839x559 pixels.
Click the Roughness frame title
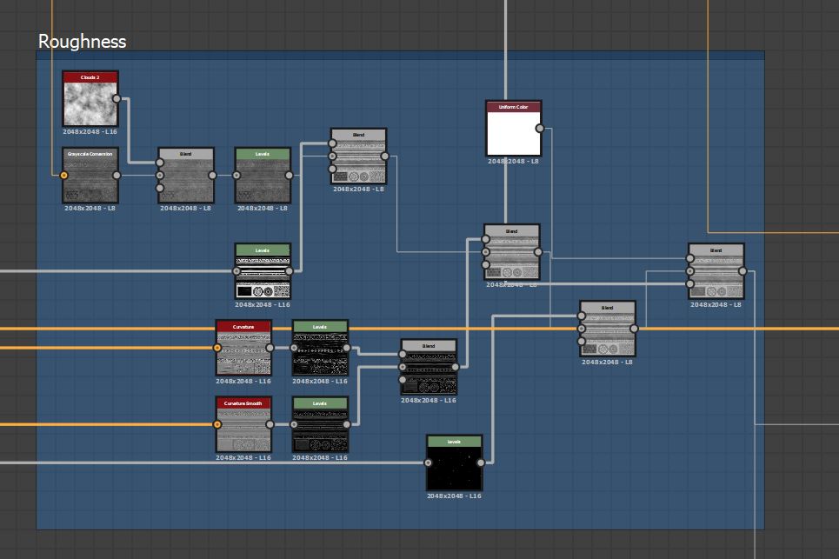click(83, 42)
